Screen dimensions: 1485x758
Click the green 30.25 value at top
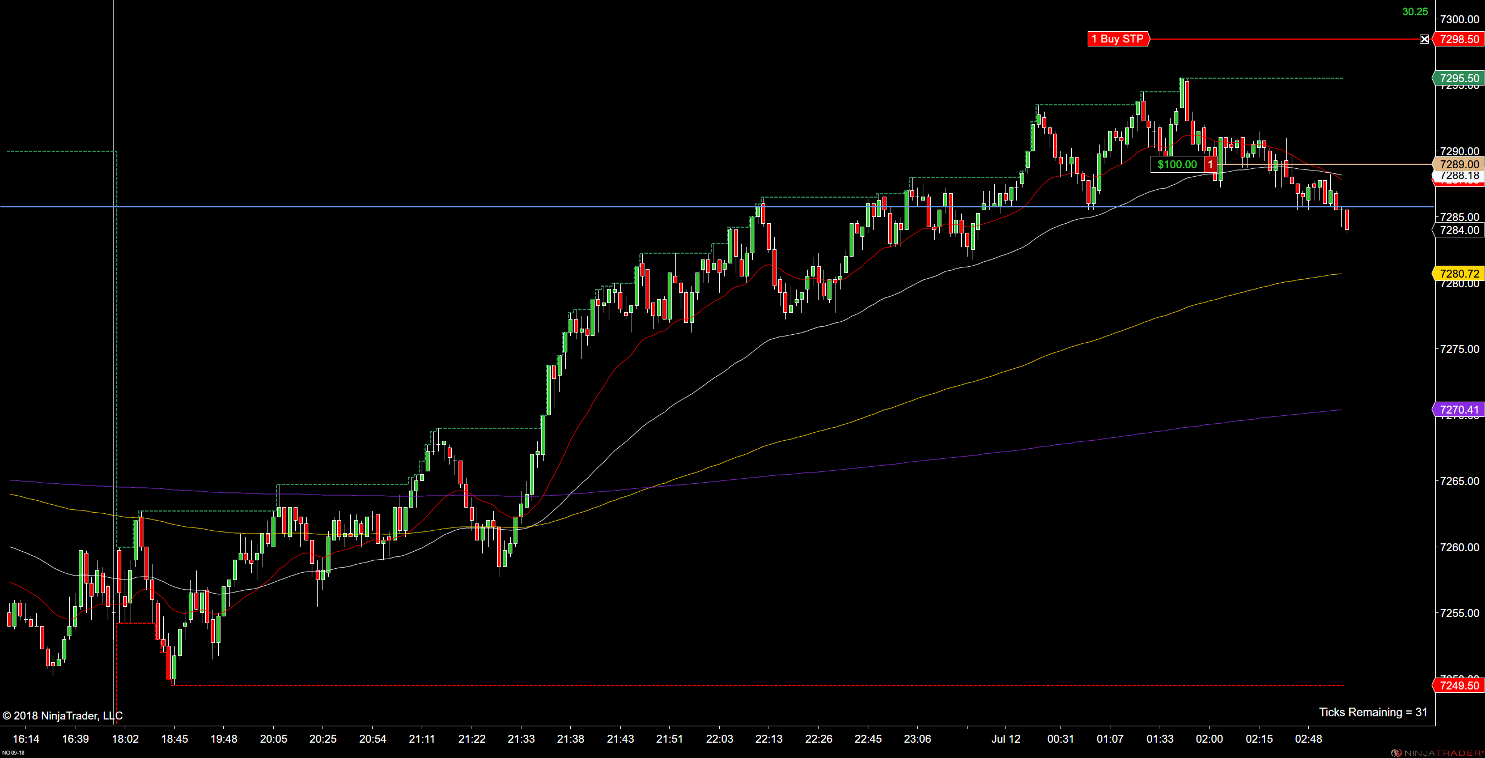[1415, 11]
